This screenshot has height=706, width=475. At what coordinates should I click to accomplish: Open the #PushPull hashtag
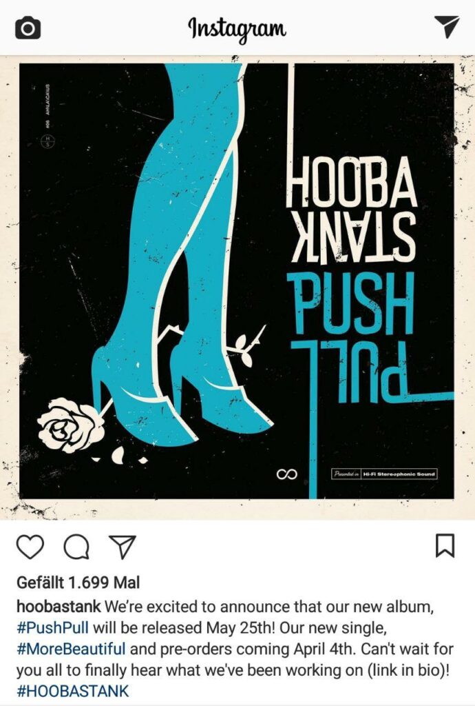tap(52, 627)
